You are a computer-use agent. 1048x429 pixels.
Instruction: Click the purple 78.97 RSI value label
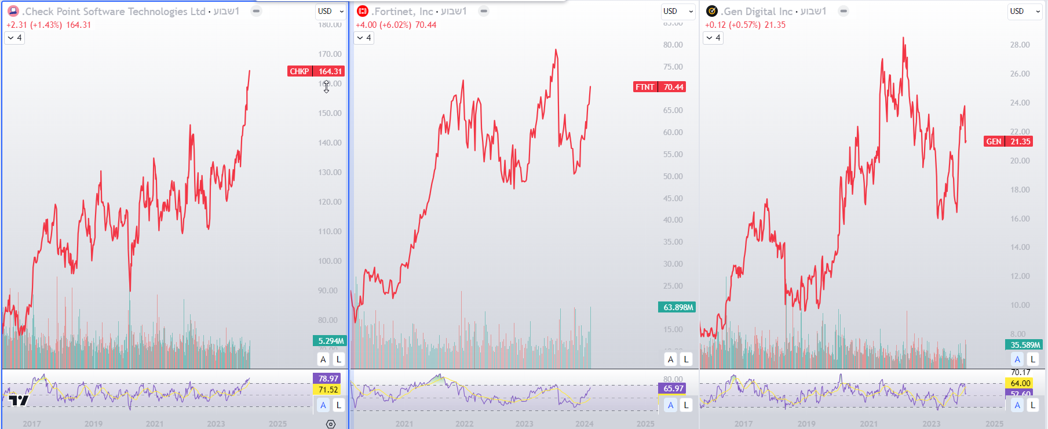(328, 379)
